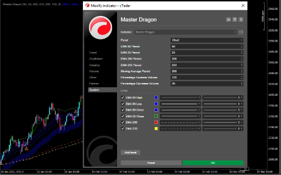Screen dimensions: 281x175
Task: Select the Partner category in the sidebar
Action: pyautogui.click(x=94, y=84)
